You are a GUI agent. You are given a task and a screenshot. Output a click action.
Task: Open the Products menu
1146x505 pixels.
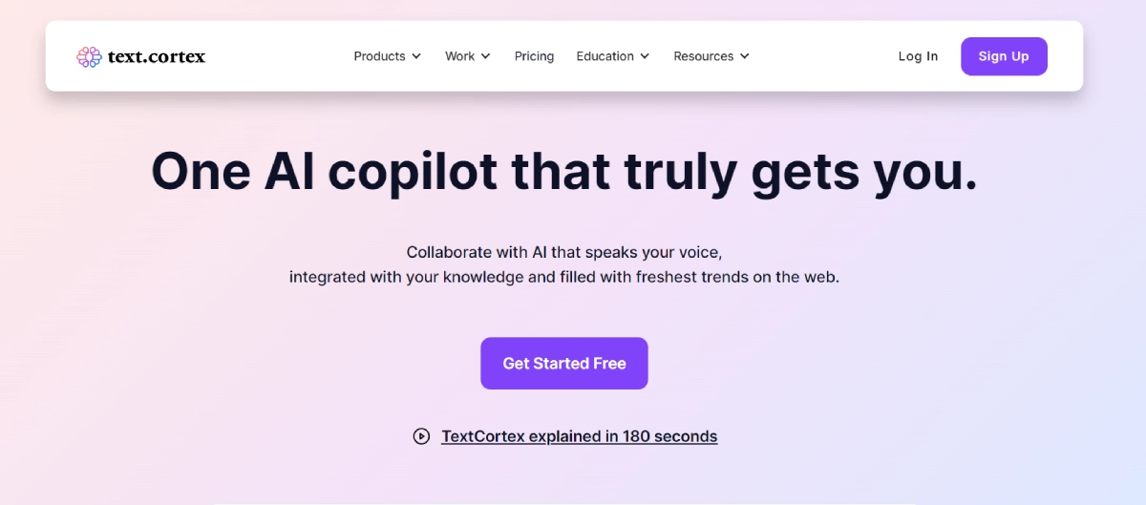pos(379,56)
